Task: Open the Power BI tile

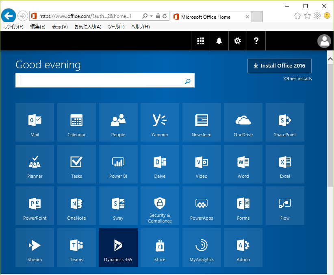Action: click(x=118, y=164)
